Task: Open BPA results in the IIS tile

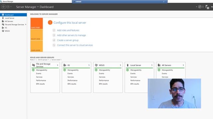Action: [x=72, y=84]
